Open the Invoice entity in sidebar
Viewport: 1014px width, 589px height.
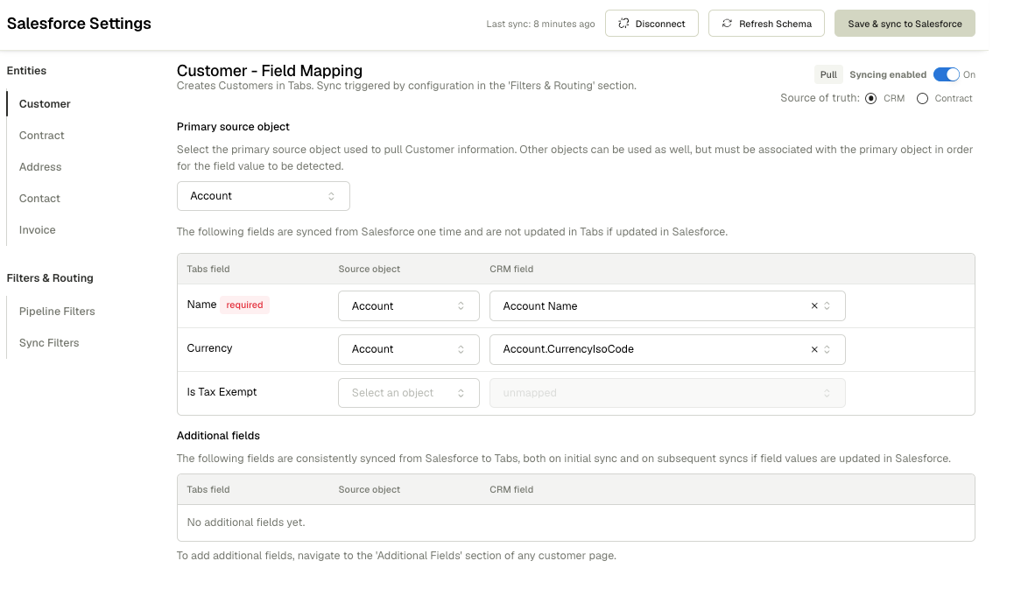tap(37, 230)
